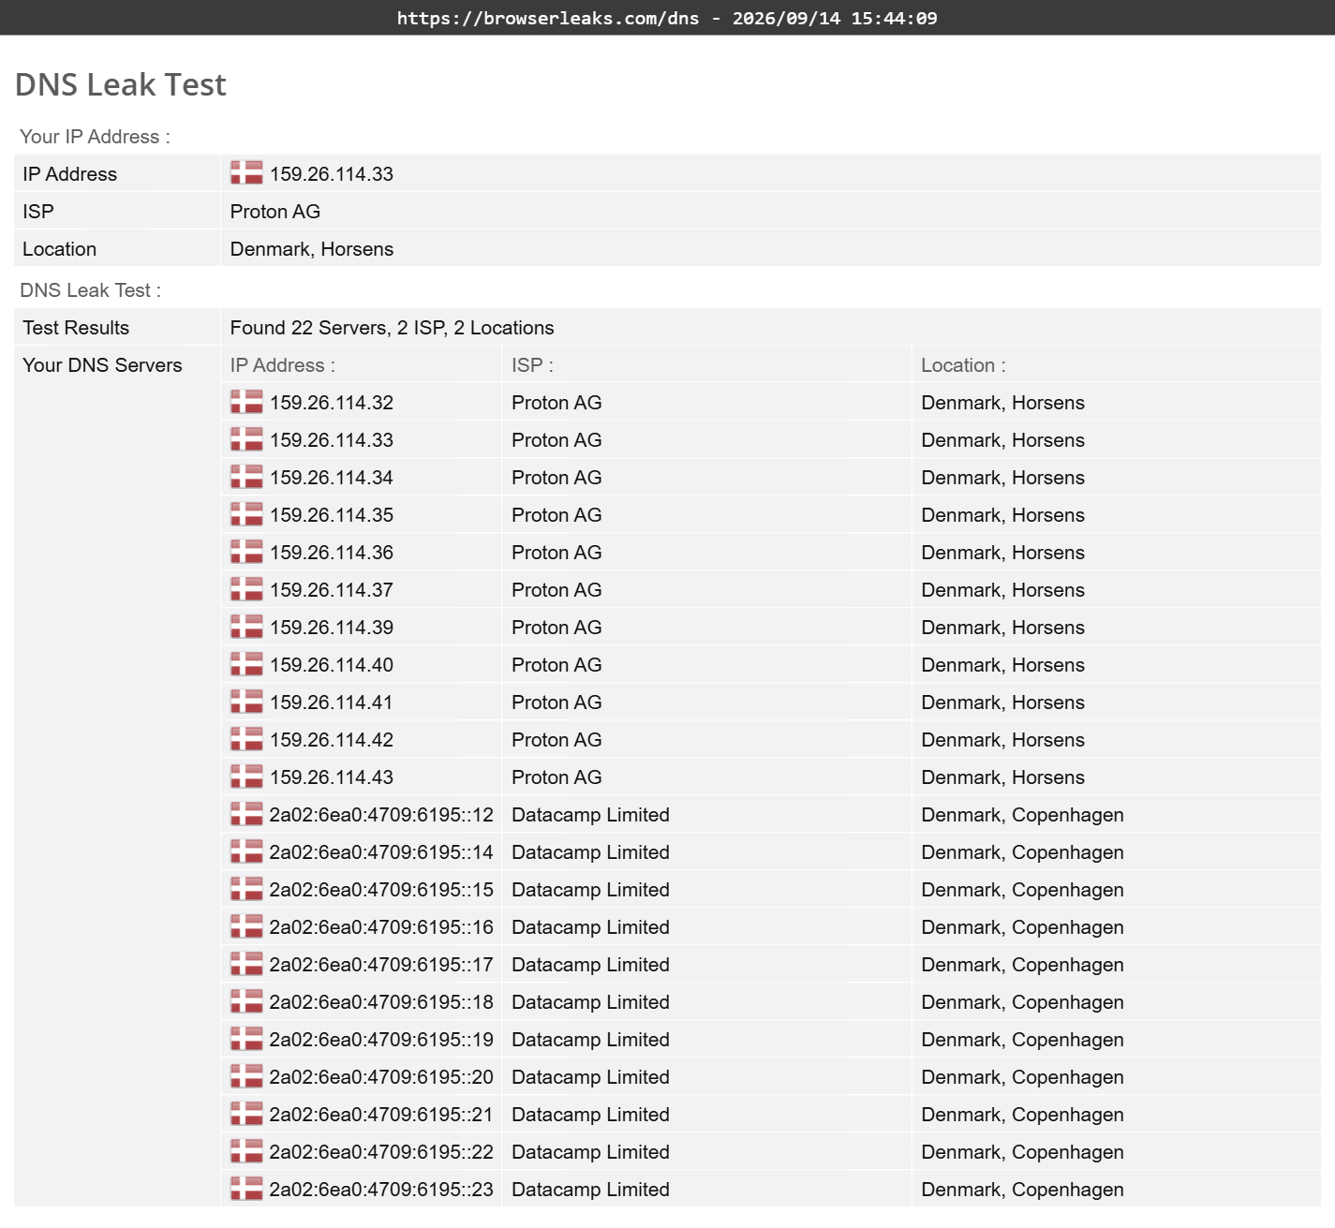Click the 'Test Results' row label
The width and height of the screenshot is (1335, 1228).
76,328
